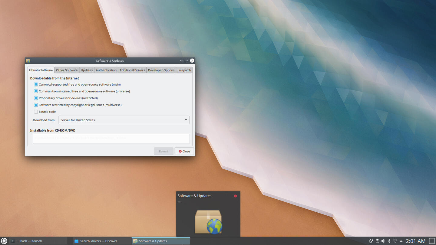436x245 pixels.
Task: Close the Software & Updates window via titlebar
Action: 192,60
